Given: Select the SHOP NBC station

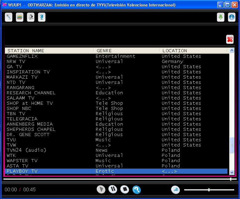Looking at the screenshot, I should (116, 108).
